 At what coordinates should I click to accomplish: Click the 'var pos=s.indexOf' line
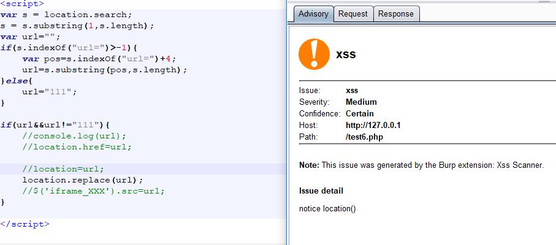click(x=99, y=59)
